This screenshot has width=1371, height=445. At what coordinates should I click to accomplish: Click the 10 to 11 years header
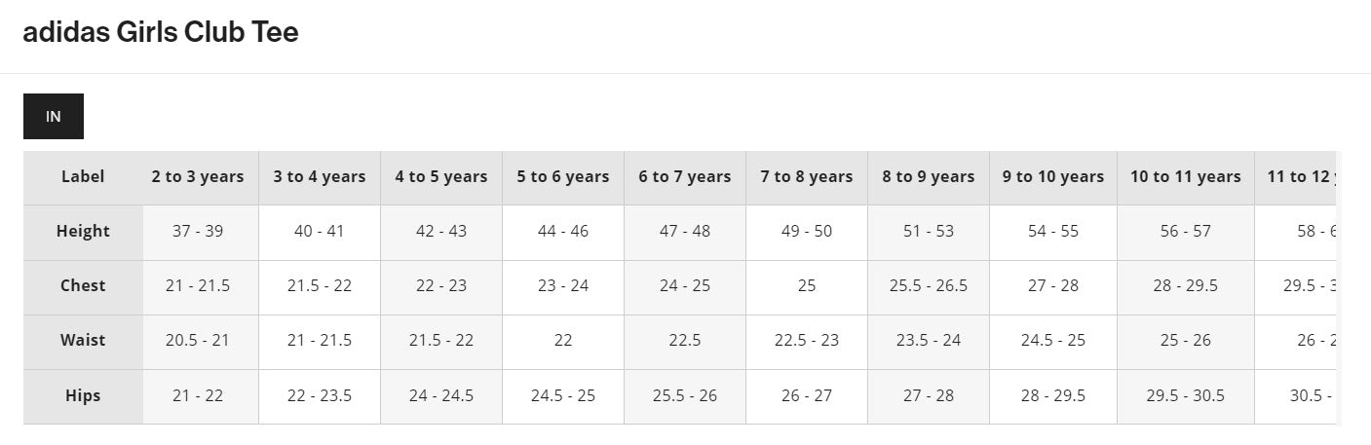coord(1186,176)
